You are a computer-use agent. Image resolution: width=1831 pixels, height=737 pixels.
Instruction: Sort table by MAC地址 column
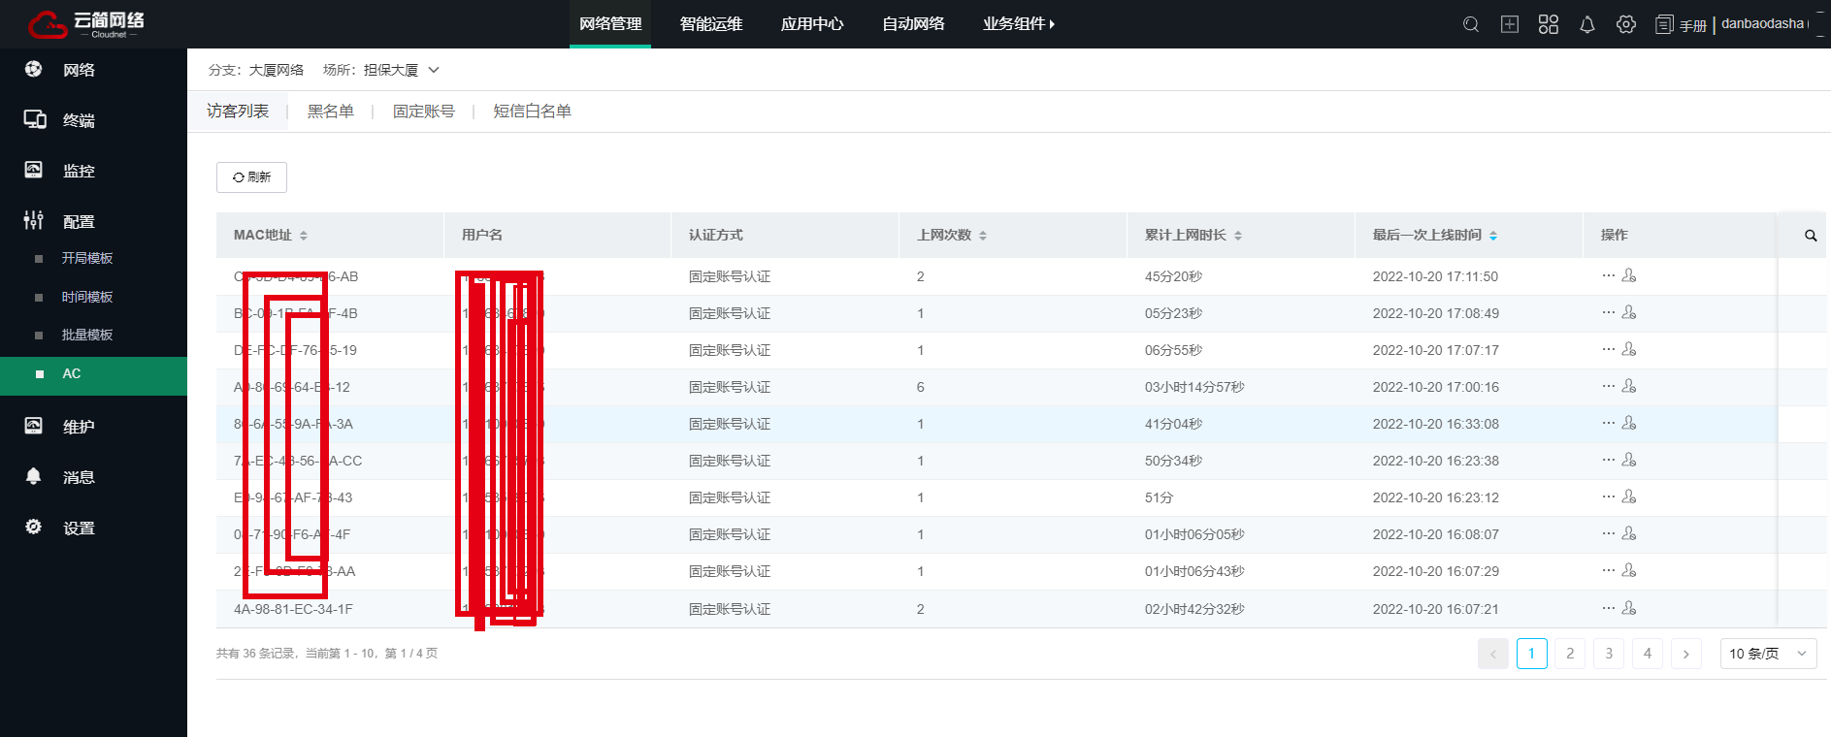pyautogui.click(x=304, y=236)
